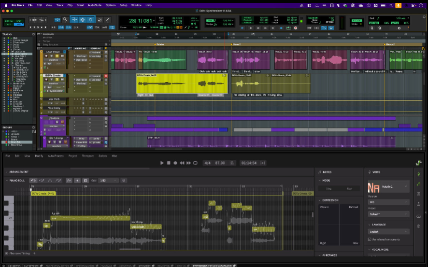This screenshot has width=428, height=267.
Task: Select Shuffle edit mode
Action: [9, 21]
